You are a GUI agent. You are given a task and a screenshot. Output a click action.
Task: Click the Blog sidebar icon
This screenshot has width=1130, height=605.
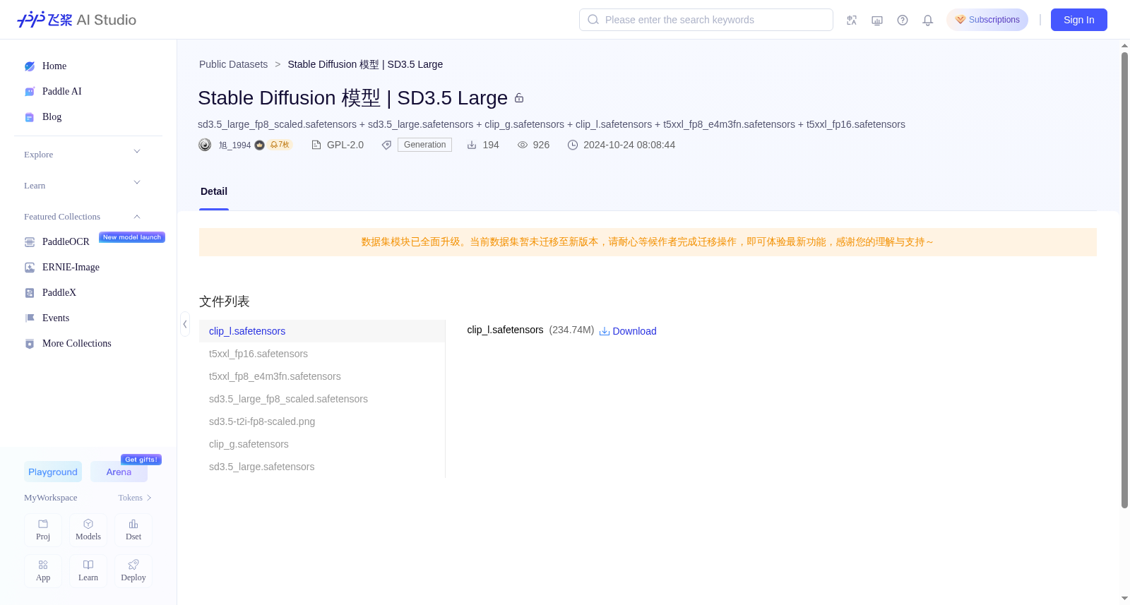coord(30,117)
